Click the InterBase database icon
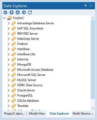Screen dimensions: 97x120 tap(14, 49)
